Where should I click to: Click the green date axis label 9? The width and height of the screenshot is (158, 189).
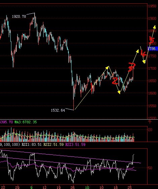[x=32, y=187]
